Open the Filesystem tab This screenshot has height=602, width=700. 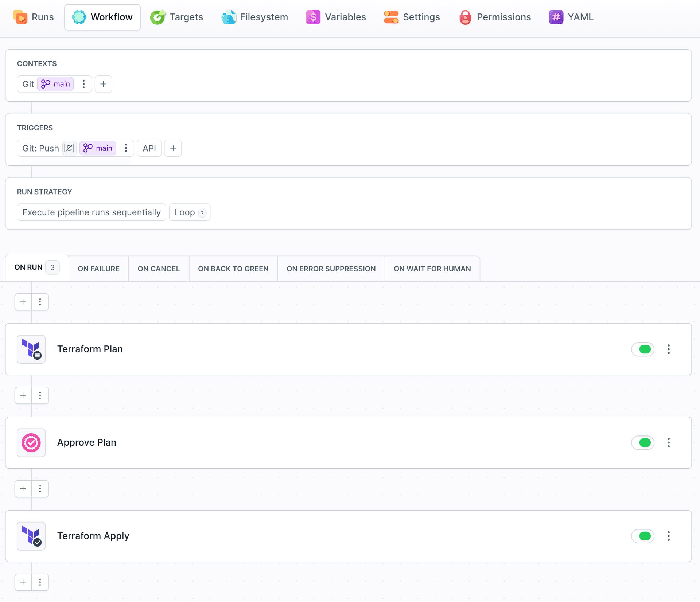coord(255,17)
